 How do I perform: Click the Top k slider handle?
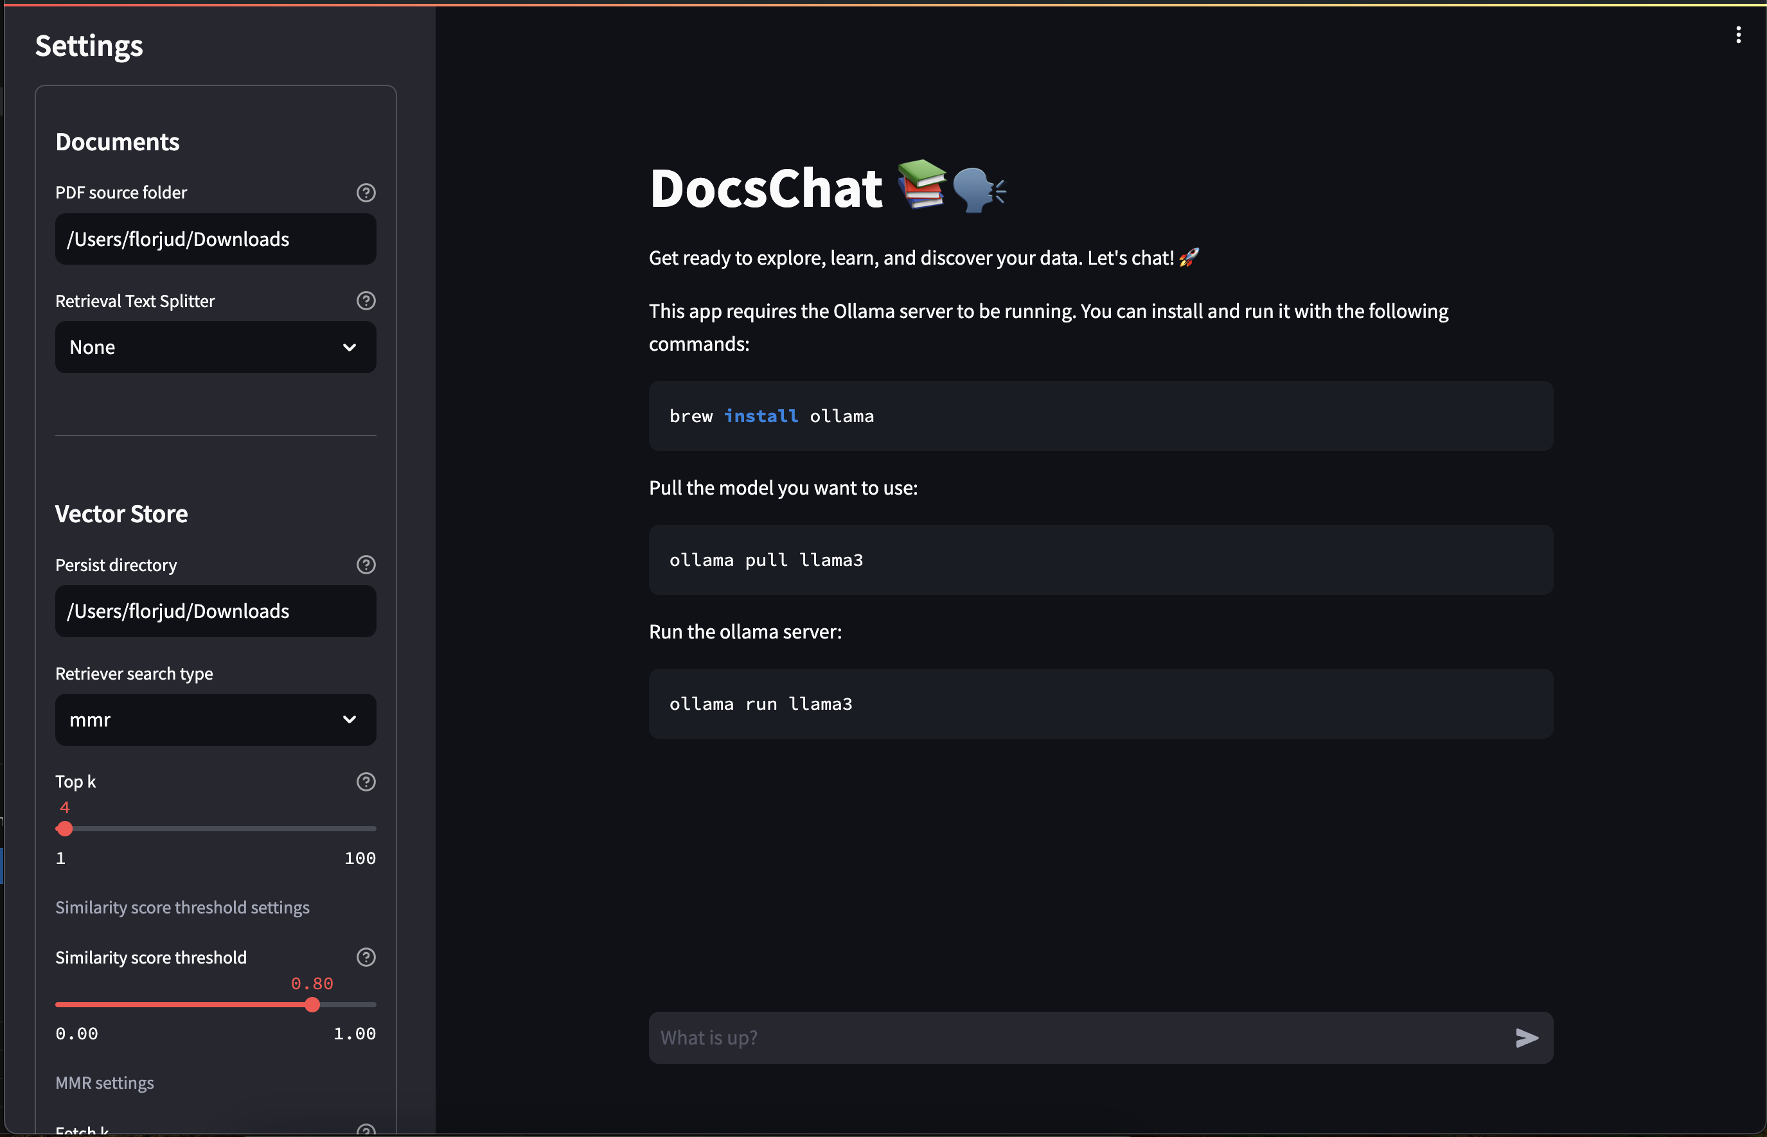pyautogui.click(x=65, y=829)
